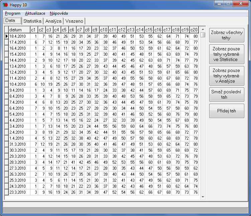Click row selector for the 1.4.2010 row

pyautogui.click(x=6, y=138)
